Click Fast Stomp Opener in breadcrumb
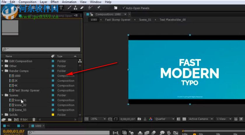The height and width of the screenshot is (135, 245). [118, 20]
